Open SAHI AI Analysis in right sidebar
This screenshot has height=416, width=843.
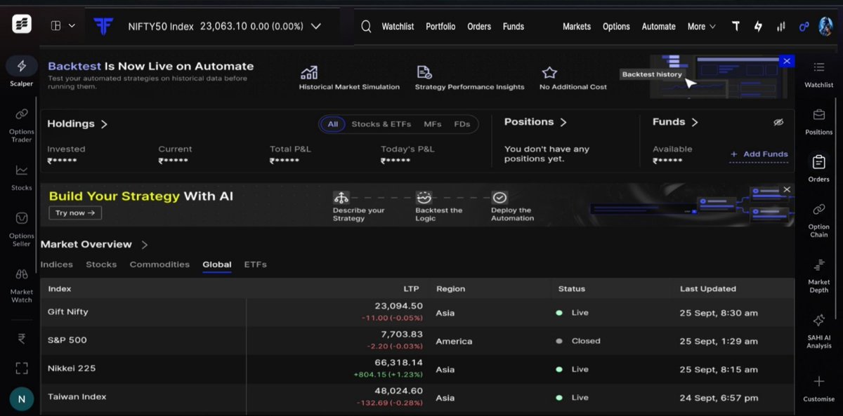click(x=818, y=330)
